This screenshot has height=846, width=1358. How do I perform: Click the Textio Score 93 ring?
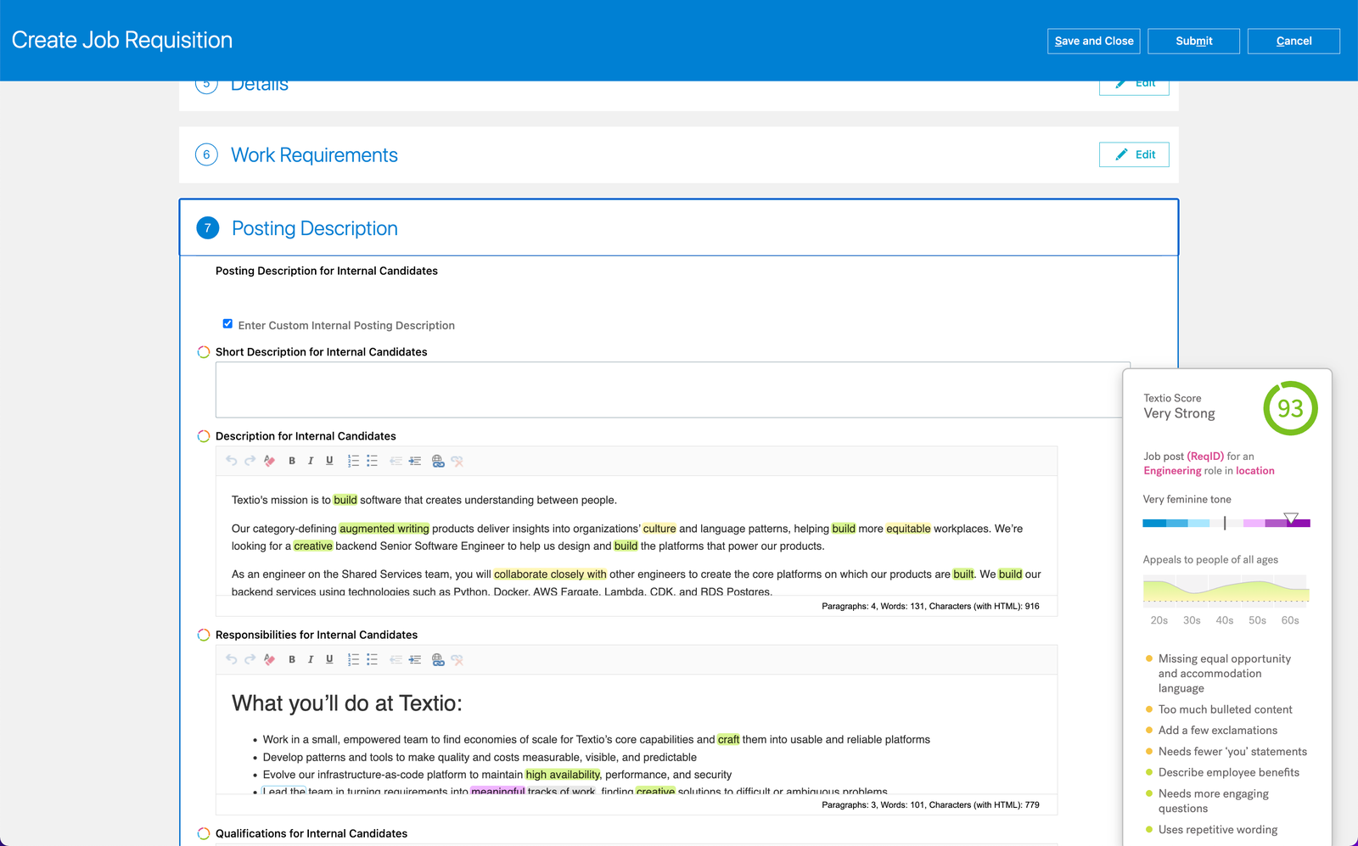coord(1289,408)
